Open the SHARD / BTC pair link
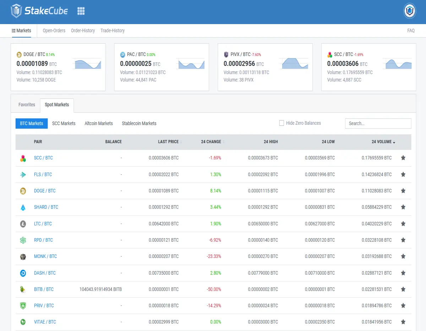The height and width of the screenshot is (331, 426). coord(46,207)
